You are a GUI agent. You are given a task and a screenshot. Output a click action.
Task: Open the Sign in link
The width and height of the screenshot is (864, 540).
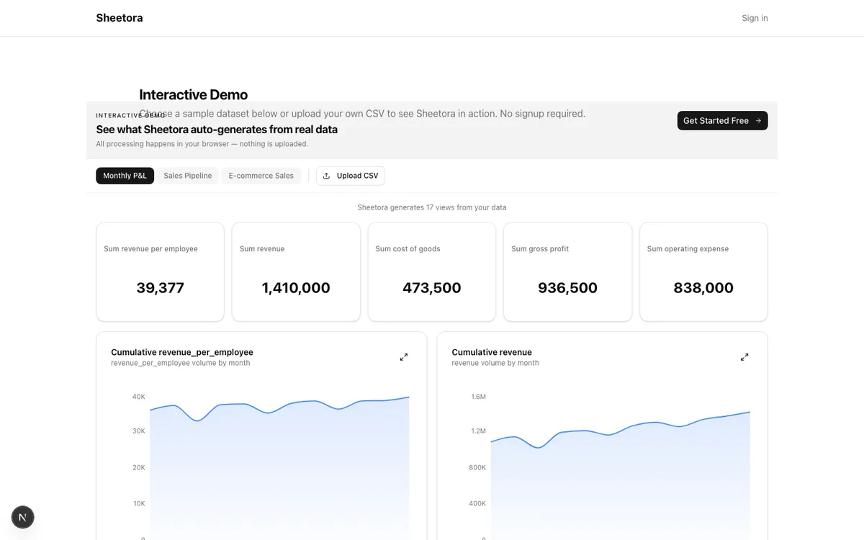coord(755,17)
